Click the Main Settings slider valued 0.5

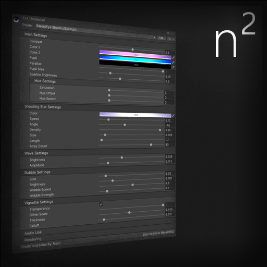coord(131,50)
